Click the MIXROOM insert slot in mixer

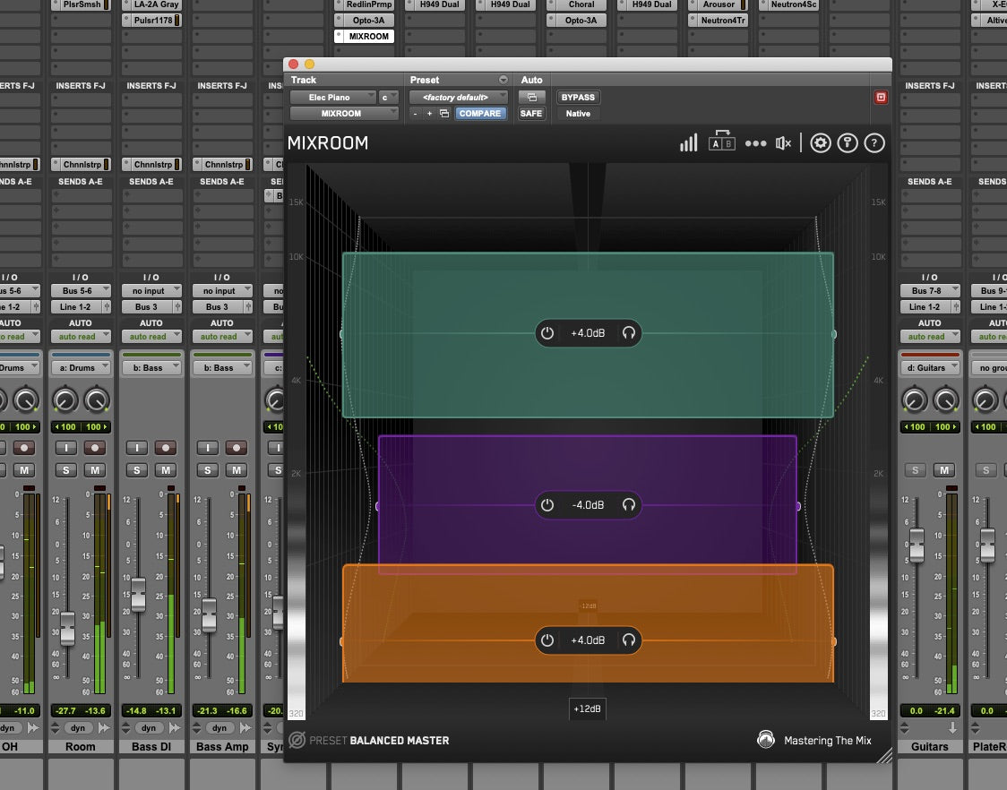(x=364, y=36)
